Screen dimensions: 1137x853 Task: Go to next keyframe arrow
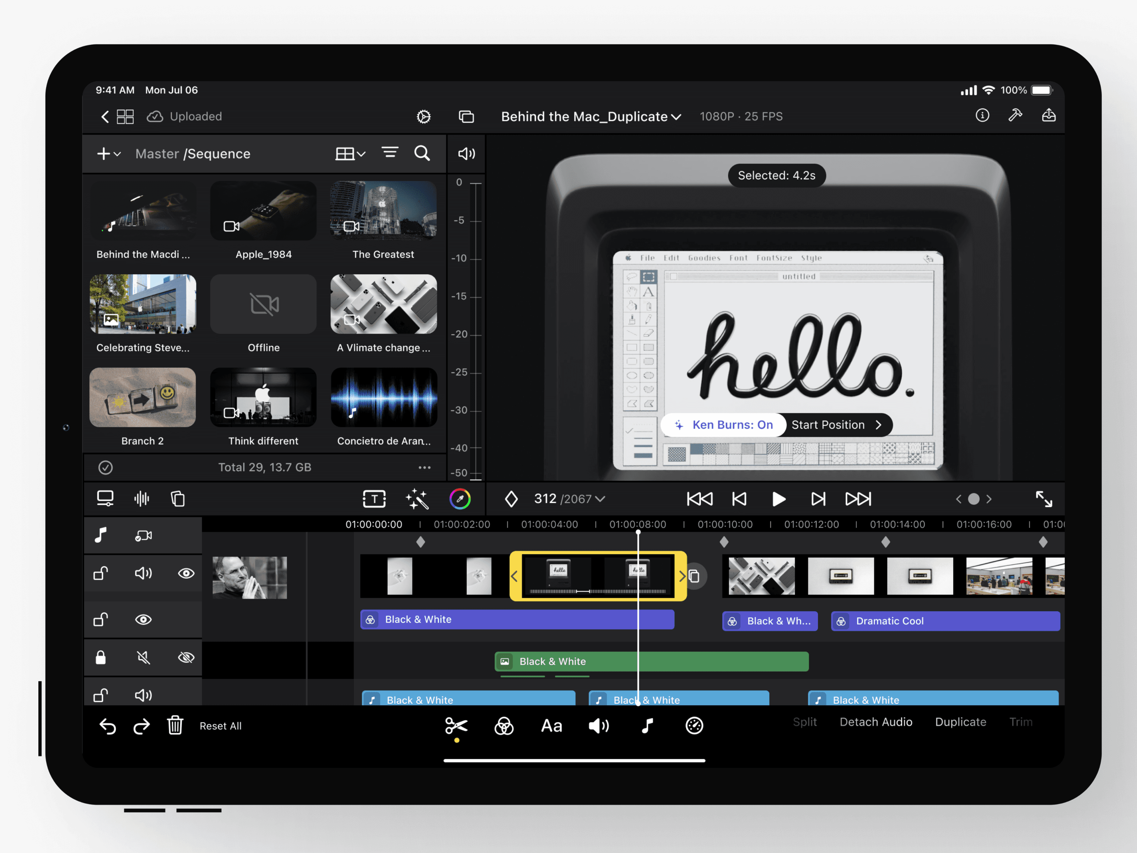coord(989,499)
